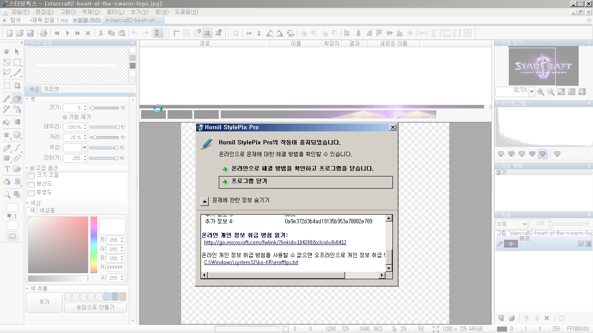Image resolution: width=593 pixels, height=333 pixels.
Task: Click the 농담으로 만들기 button
Action: point(96,307)
